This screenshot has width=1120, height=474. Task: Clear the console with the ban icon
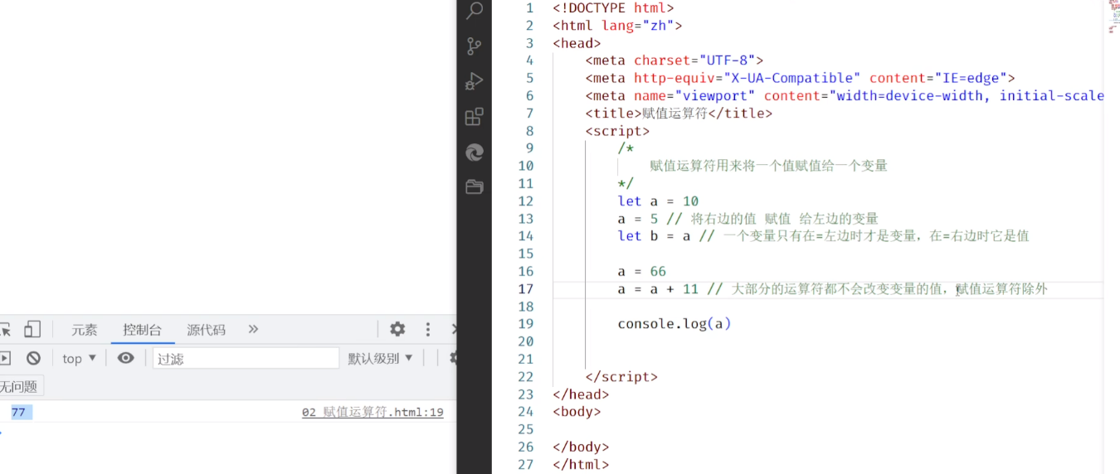(33, 358)
